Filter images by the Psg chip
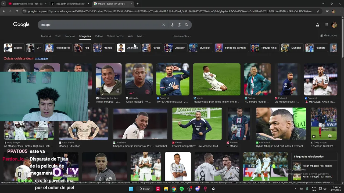Viewport: 344px width, 193px height. 83,48
